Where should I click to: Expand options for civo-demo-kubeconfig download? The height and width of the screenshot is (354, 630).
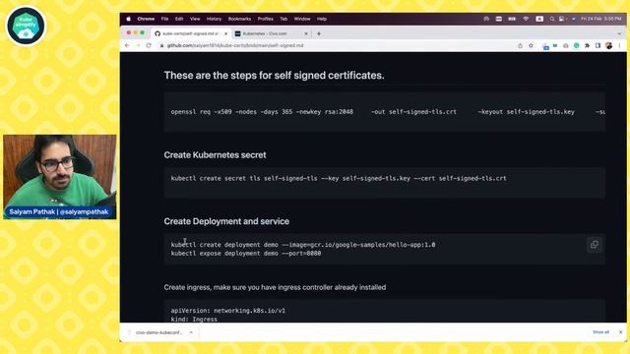[x=191, y=332]
